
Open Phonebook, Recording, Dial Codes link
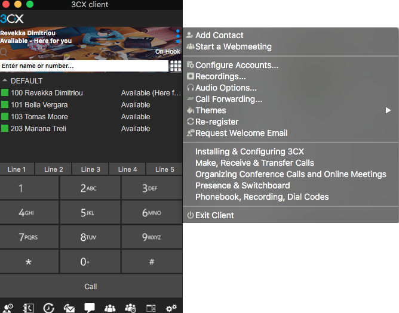[262, 197]
